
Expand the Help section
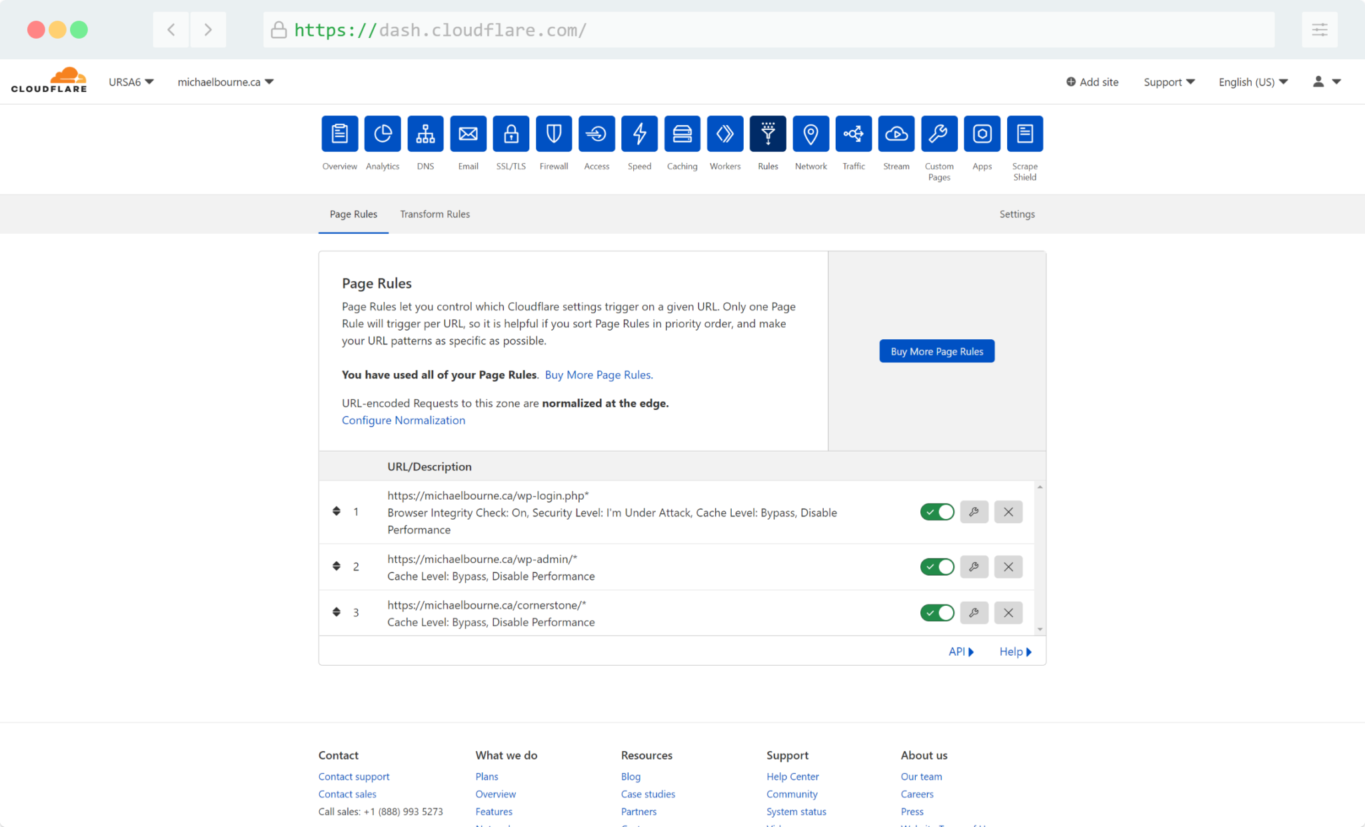pyautogui.click(x=1015, y=651)
